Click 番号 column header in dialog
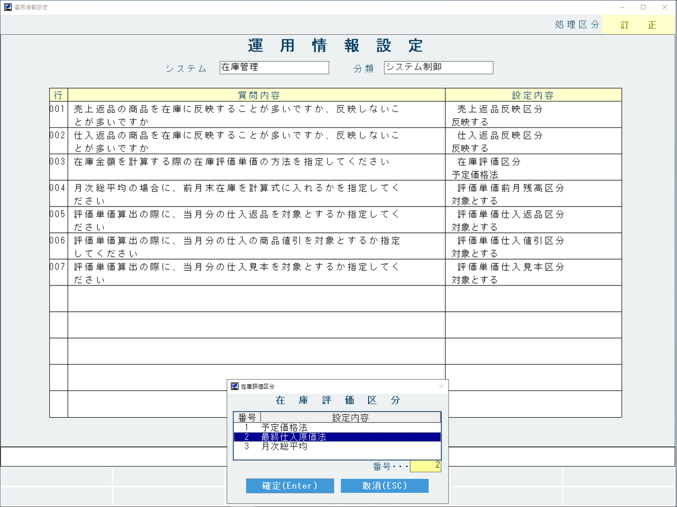The width and height of the screenshot is (677, 507). pyautogui.click(x=247, y=418)
